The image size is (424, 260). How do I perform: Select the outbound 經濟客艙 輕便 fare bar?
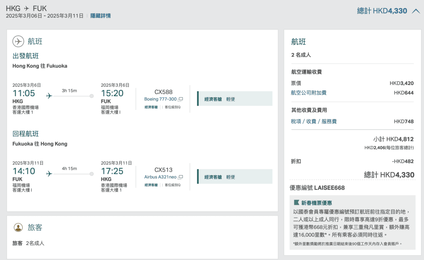(235, 99)
